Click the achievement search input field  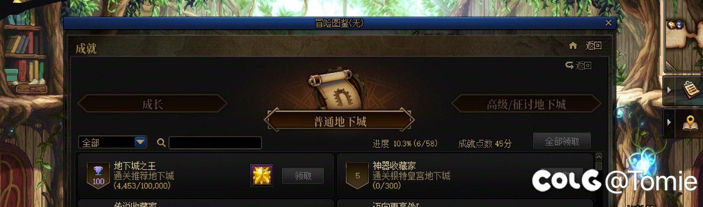coord(215,143)
